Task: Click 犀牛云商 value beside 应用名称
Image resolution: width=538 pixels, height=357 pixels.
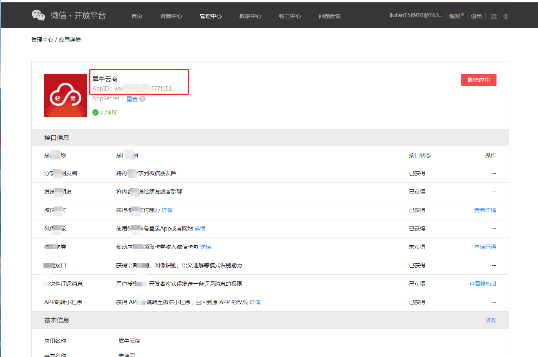Action: click(x=130, y=341)
